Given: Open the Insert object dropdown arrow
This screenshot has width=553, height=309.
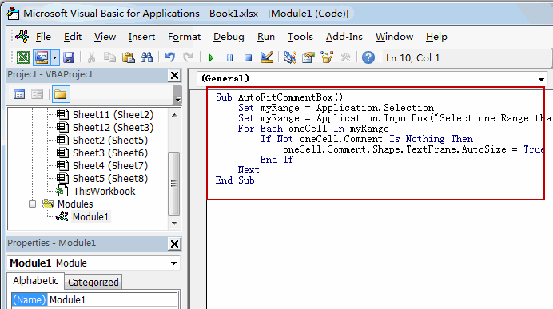Looking at the screenshot, I should (55, 57).
